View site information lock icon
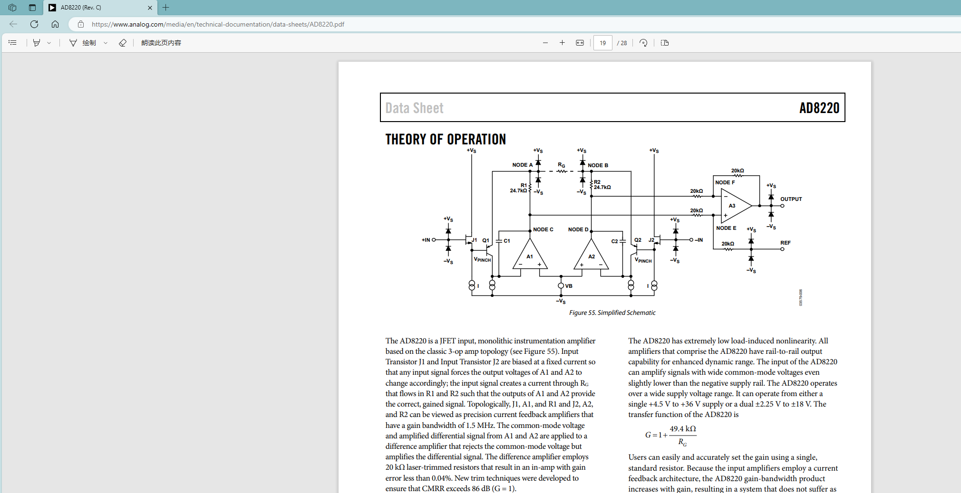 (x=81, y=24)
